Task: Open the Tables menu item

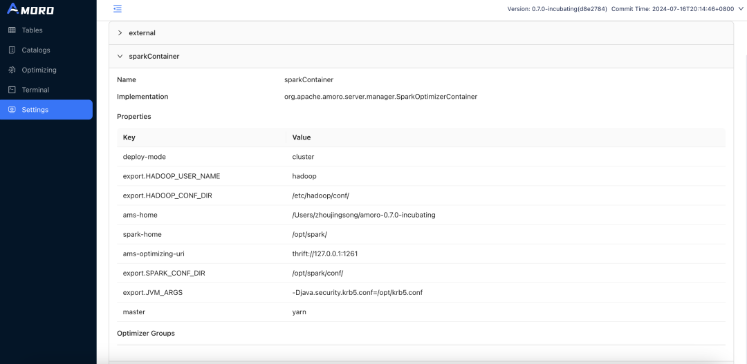Action: (x=32, y=30)
